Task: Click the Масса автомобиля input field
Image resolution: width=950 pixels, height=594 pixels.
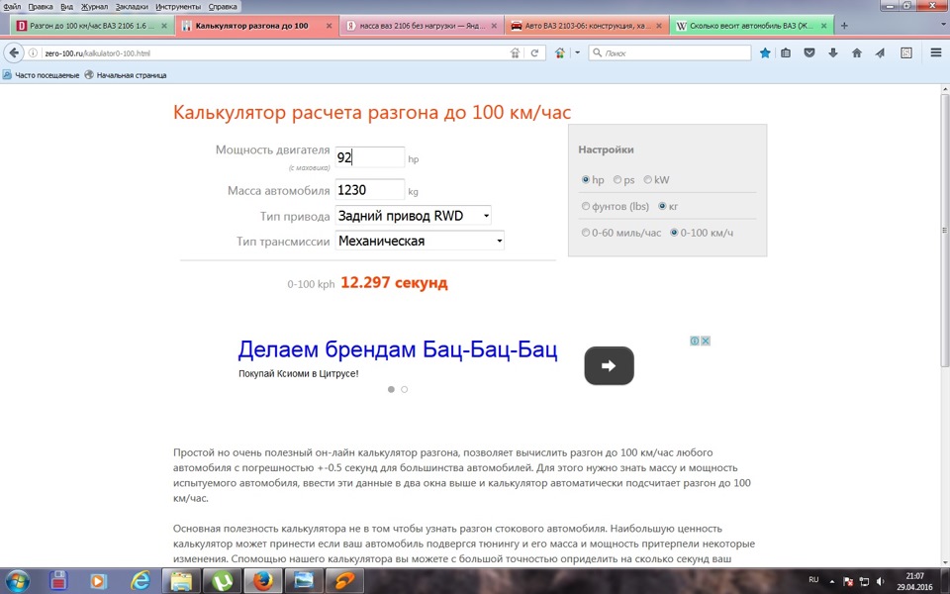Action: click(369, 190)
